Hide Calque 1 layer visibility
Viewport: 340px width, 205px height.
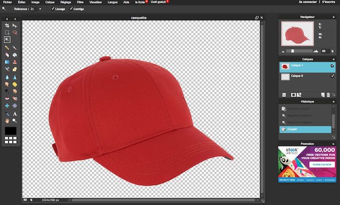click(332, 66)
